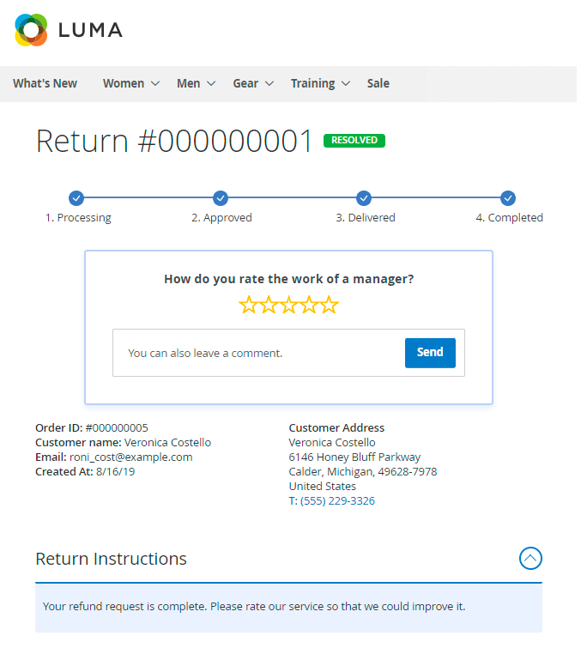
Task: Choose the fourth rating star
Action: pyautogui.click(x=309, y=305)
